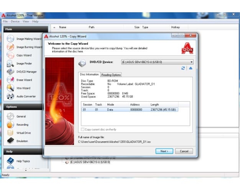Click the volume label GLADIATOR_D1 value
Screen dimensions: 240x191
coord(145,84)
